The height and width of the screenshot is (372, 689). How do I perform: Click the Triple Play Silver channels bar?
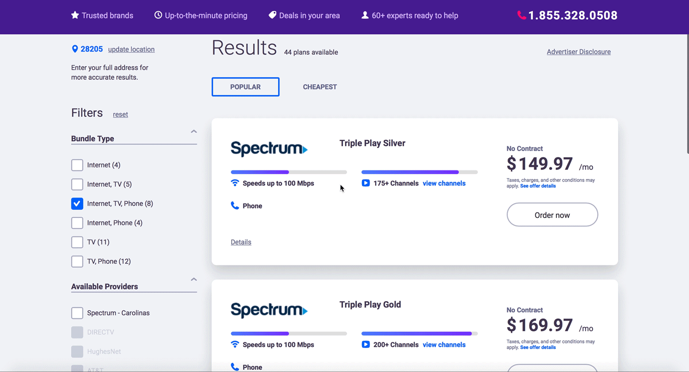[x=420, y=172]
